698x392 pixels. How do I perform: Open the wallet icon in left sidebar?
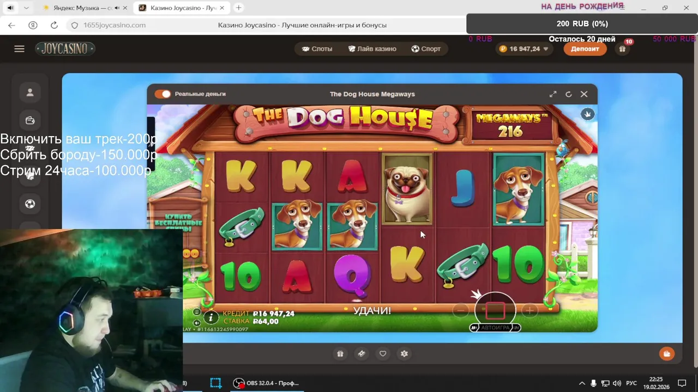(30, 120)
